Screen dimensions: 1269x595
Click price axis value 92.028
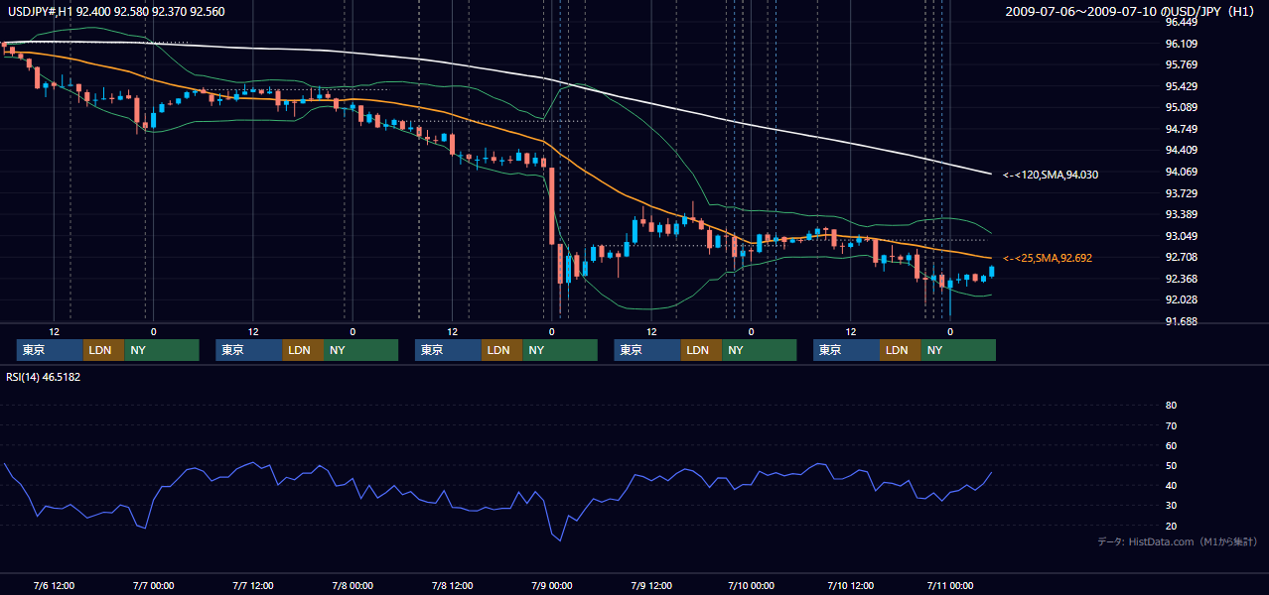coord(1181,299)
